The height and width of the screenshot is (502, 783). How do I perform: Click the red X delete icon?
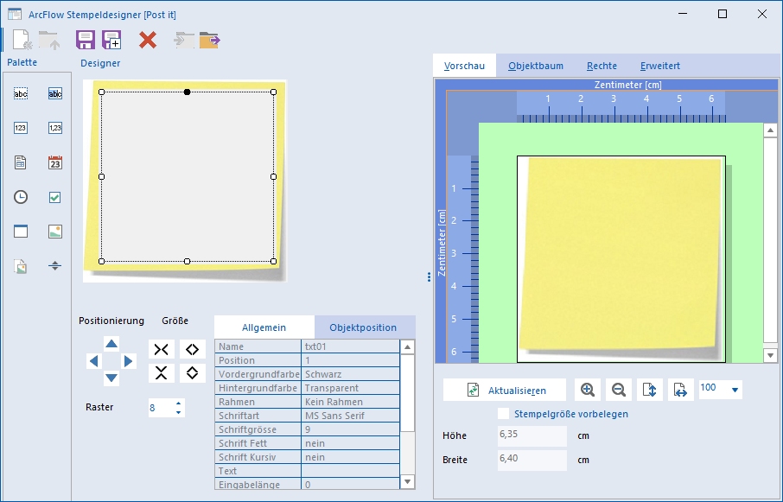coord(148,40)
